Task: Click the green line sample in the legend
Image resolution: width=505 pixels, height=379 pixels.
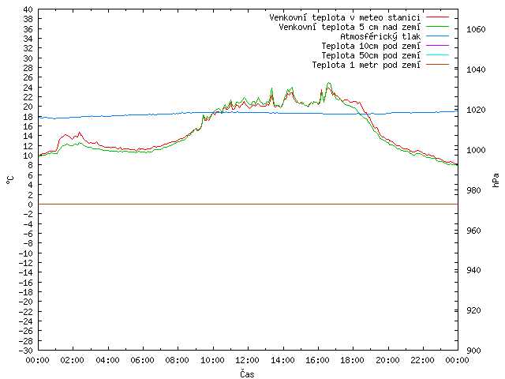Action: tap(437, 27)
